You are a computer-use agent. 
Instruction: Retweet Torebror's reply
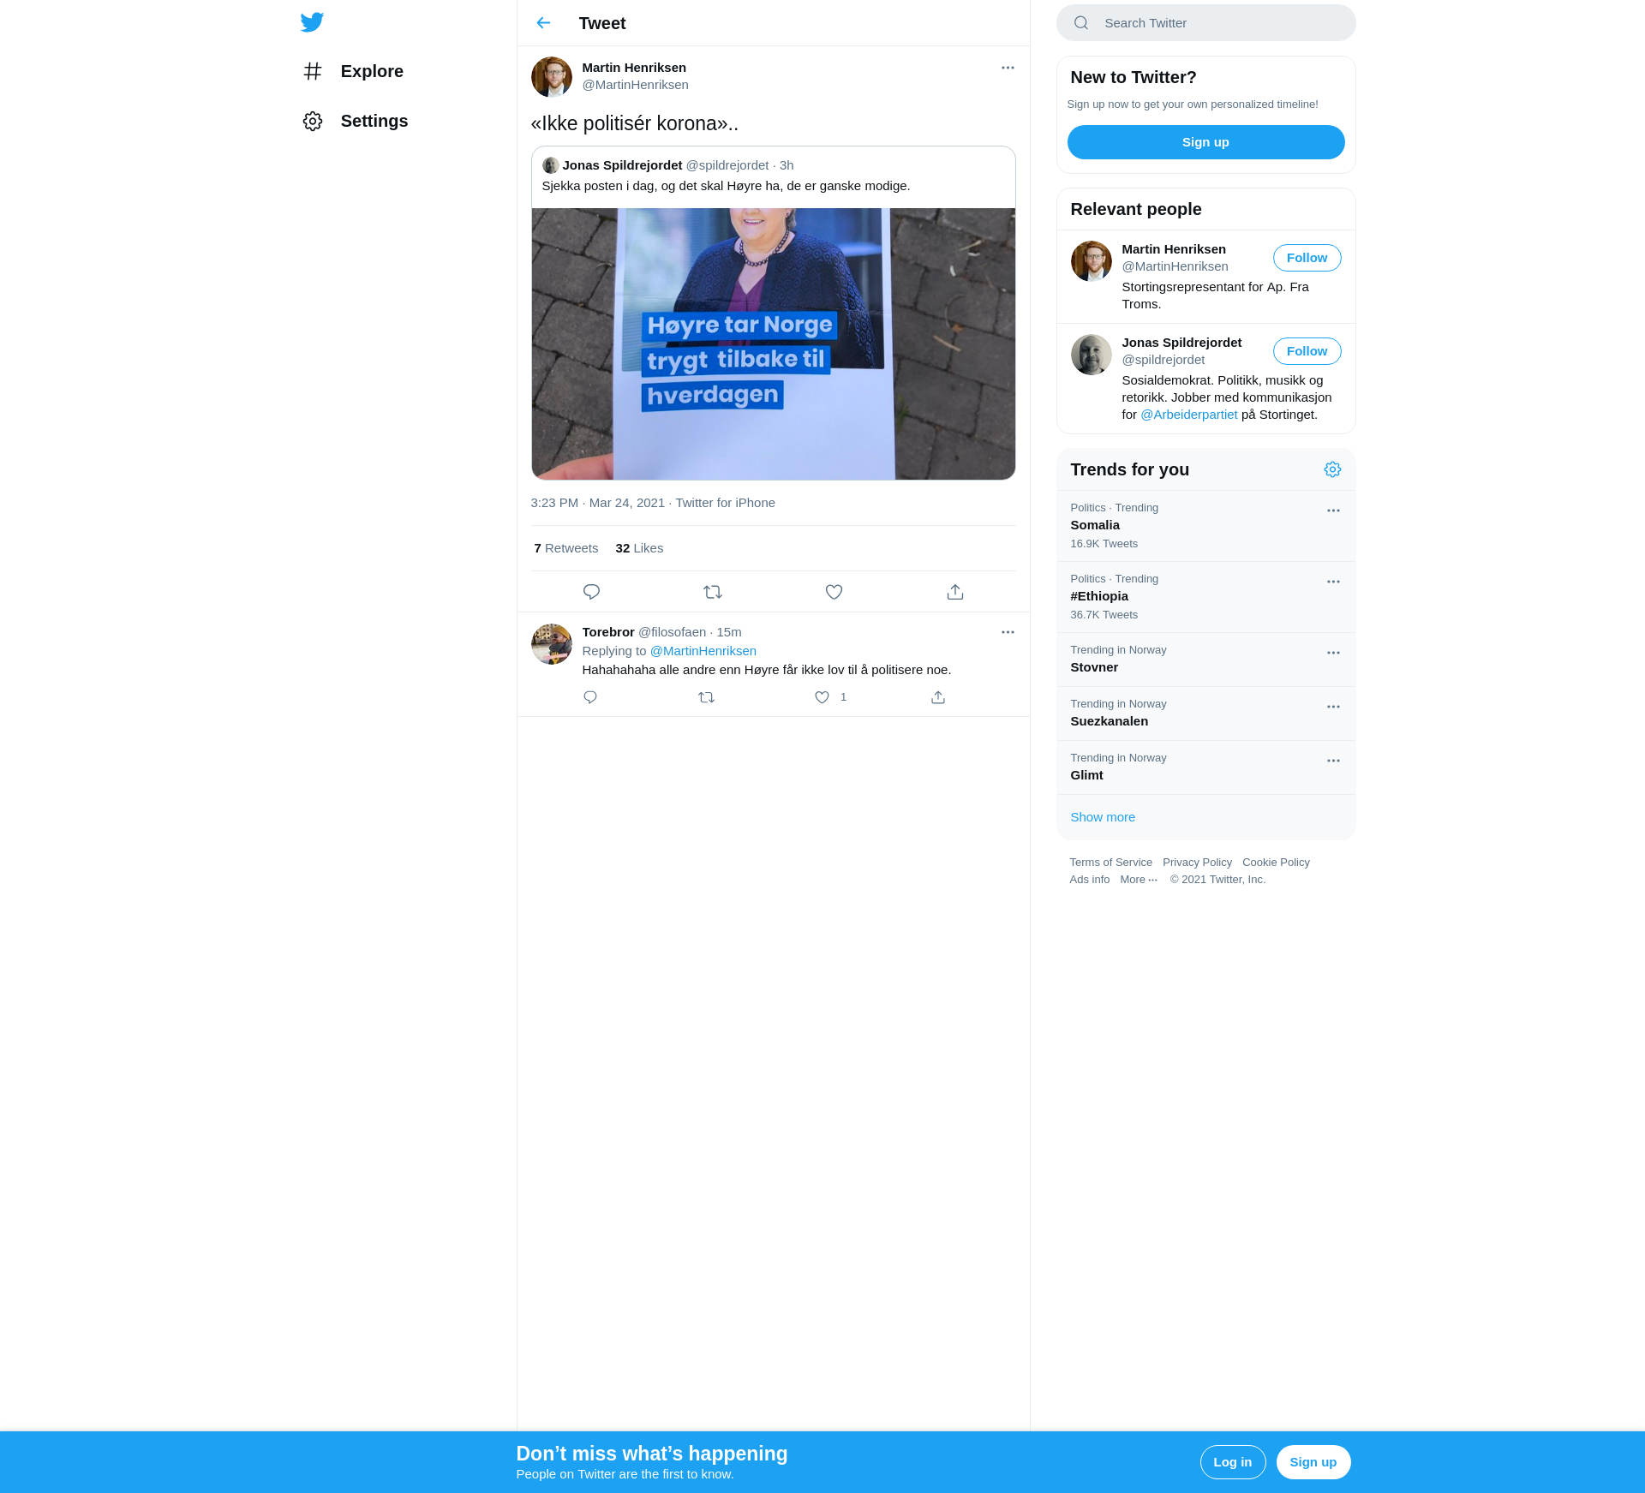click(706, 697)
